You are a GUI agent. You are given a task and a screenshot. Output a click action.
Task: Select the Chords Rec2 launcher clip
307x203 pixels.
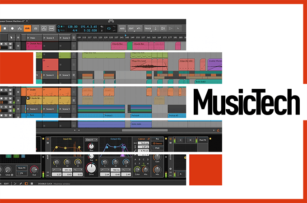34,46
